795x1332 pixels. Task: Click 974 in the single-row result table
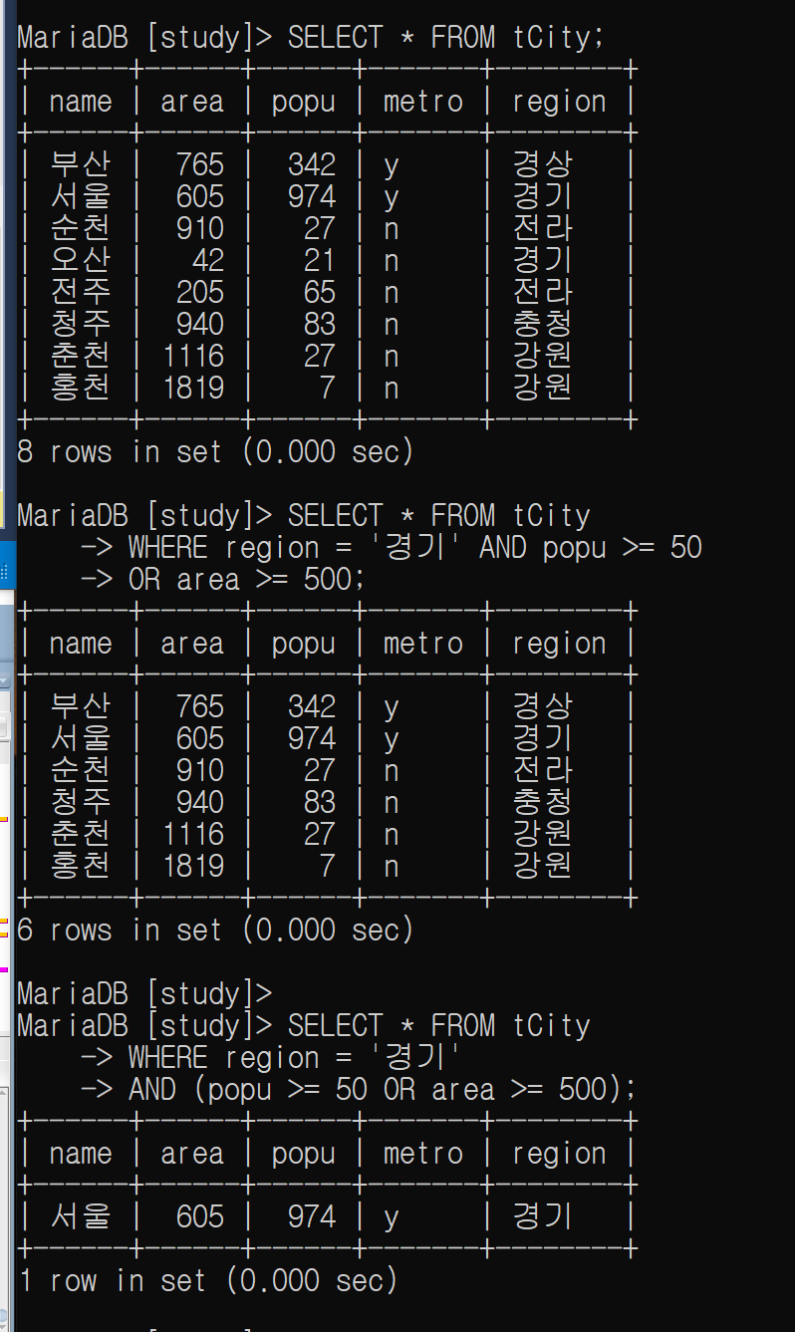pyautogui.click(x=312, y=1217)
